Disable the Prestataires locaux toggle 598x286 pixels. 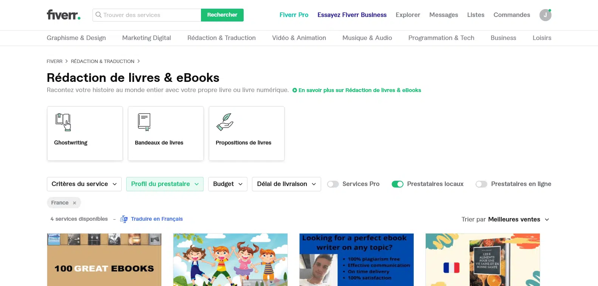coord(397,184)
